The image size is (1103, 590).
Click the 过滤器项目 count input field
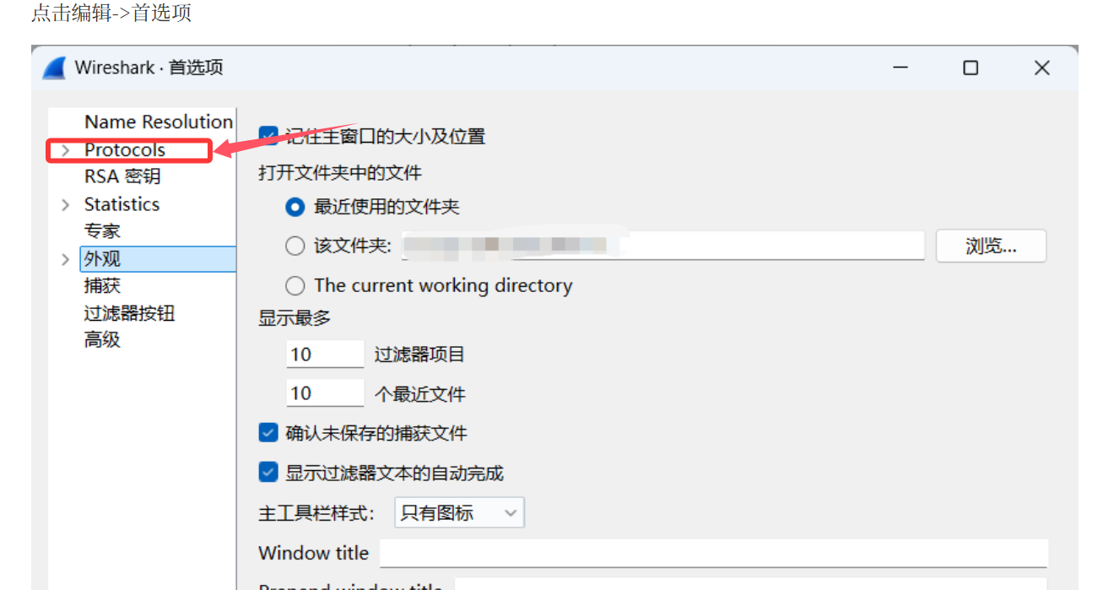click(325, 354)
